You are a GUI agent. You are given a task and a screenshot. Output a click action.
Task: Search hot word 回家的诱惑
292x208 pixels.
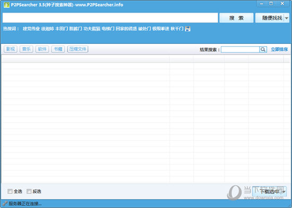[x=126, y=29]
